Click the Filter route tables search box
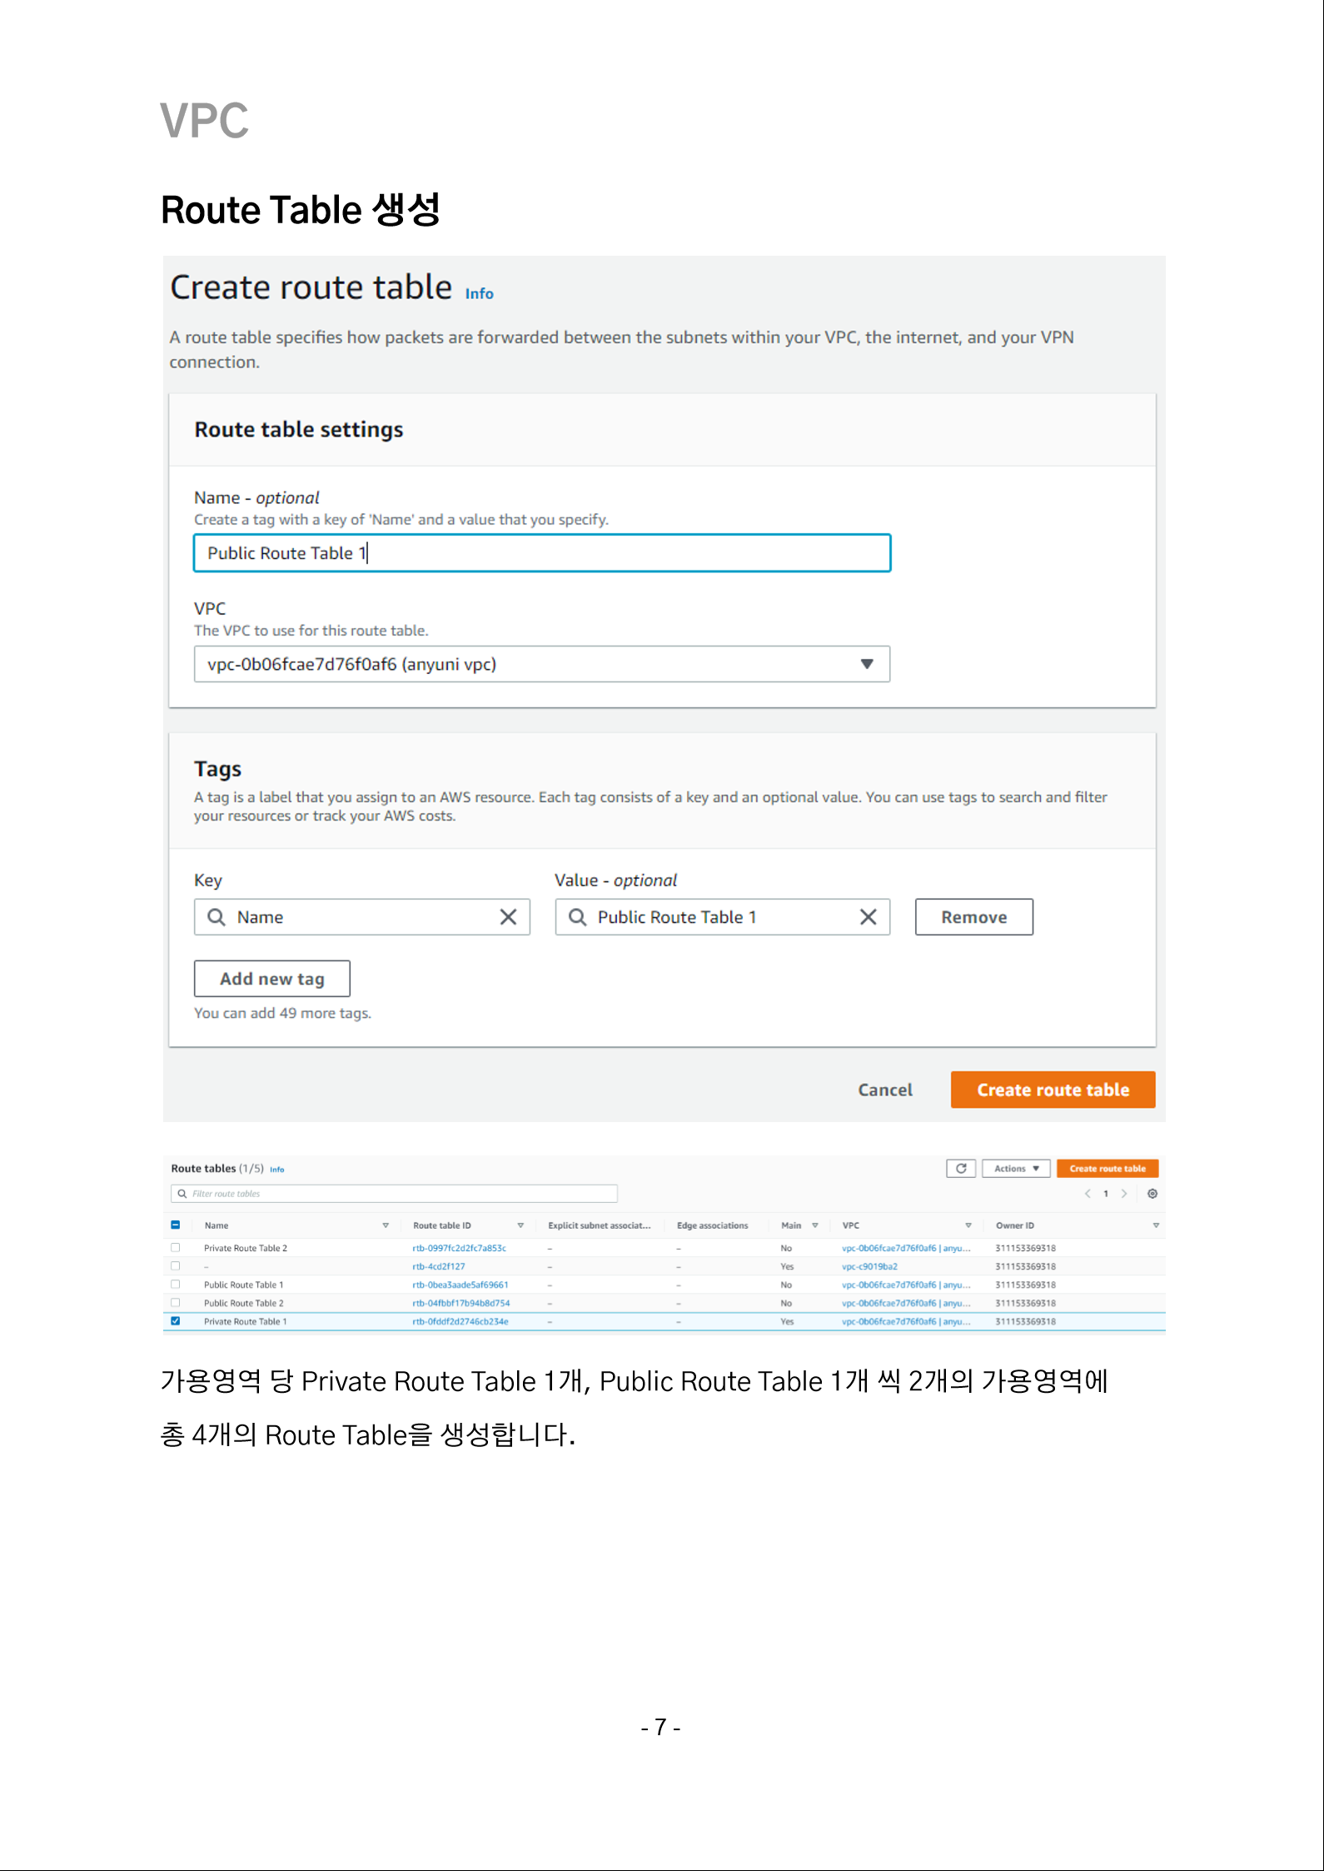This screenshot has height=1871, width=1324. 394,1194
